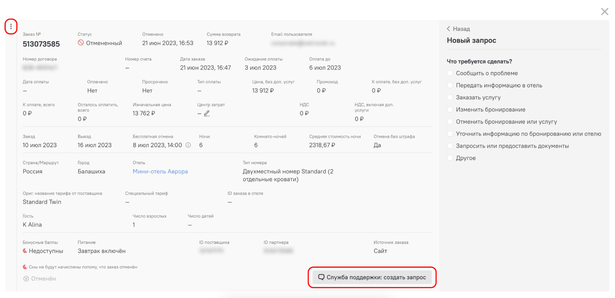Click Служба поддержки: создать запрос button
The width and height of the screenshot is (615, 298).
pos(372,277)
